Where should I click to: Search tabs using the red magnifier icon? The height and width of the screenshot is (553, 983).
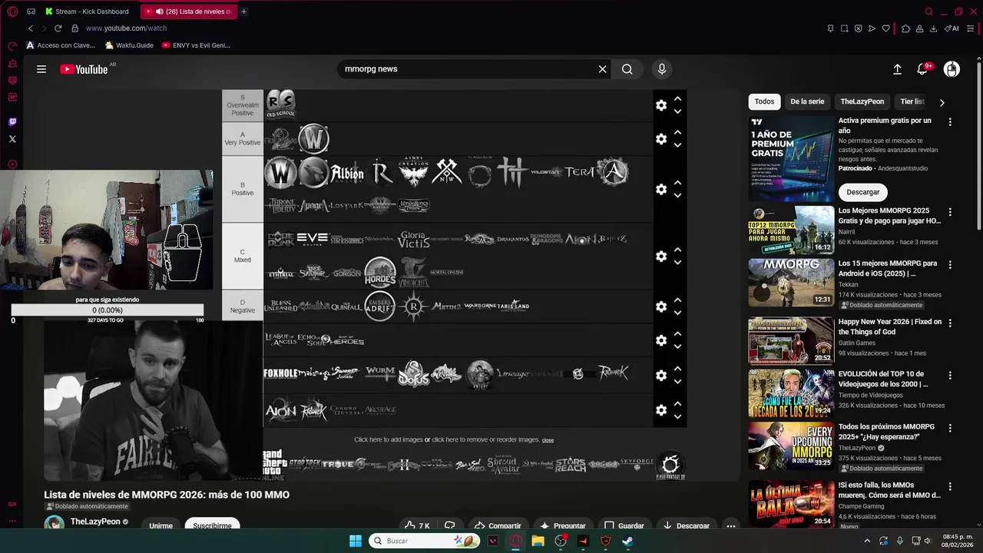pyautogui.click(x=928, y=12)
